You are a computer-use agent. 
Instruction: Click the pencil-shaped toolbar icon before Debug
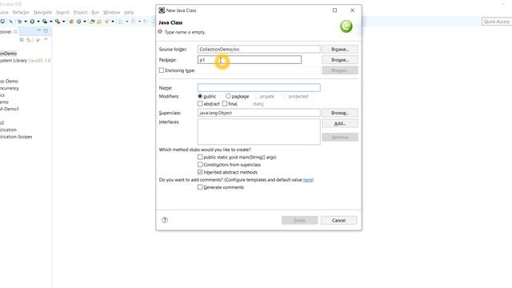[10, 22]
